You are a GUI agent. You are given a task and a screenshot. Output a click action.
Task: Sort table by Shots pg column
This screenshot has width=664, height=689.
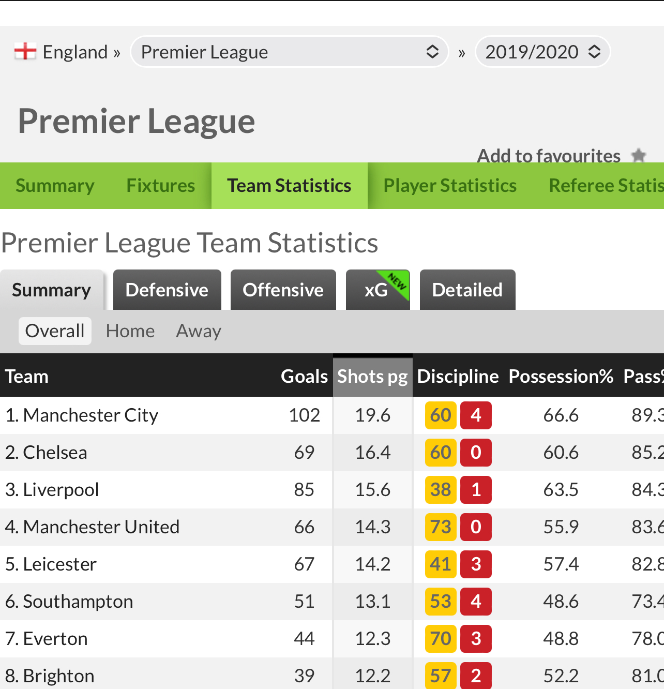coord(372,376)
